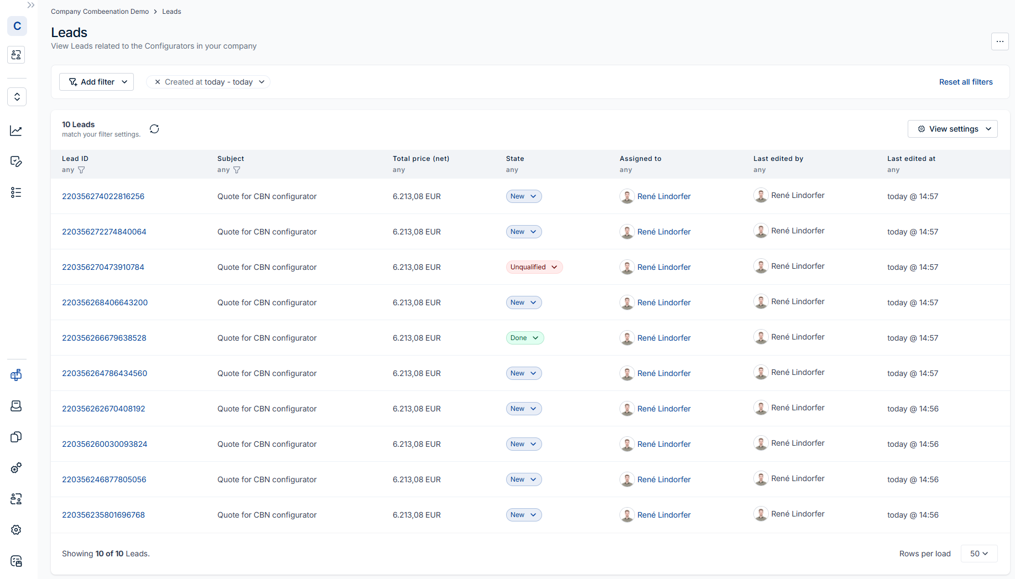Click the refresh leads icon
This screenshot has height=579, width=1015.
[154, 129]
